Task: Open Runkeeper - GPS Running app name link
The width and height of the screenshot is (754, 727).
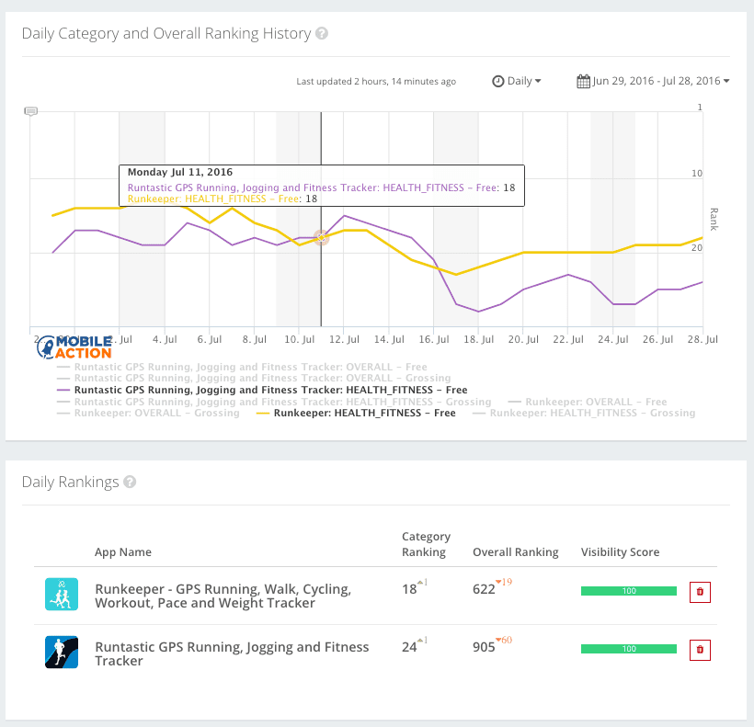Action: pos(223,596)
